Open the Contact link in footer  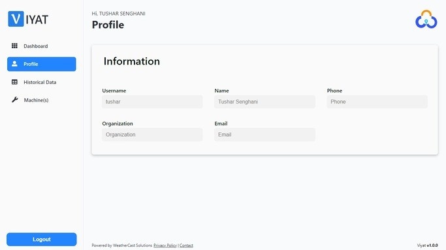[186, 245]
